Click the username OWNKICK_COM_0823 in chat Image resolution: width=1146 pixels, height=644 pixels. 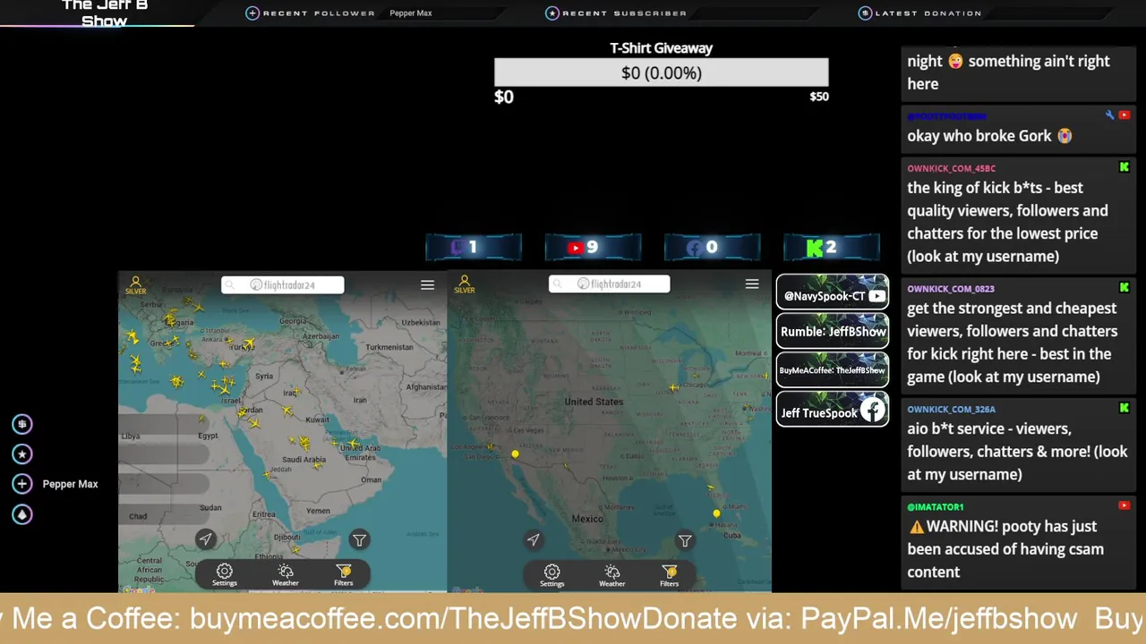click(x=951, y=289)
